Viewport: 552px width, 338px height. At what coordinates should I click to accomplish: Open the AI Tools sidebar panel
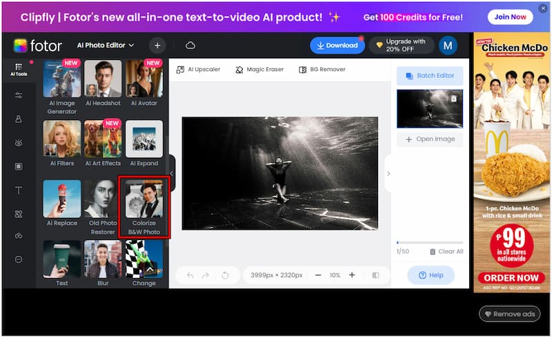coord(19,70)
